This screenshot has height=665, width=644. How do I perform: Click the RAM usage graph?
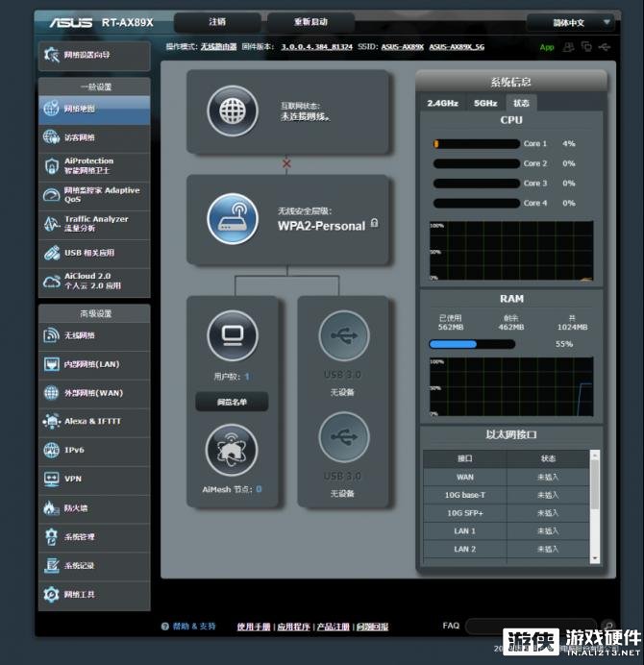coord(511,386)
